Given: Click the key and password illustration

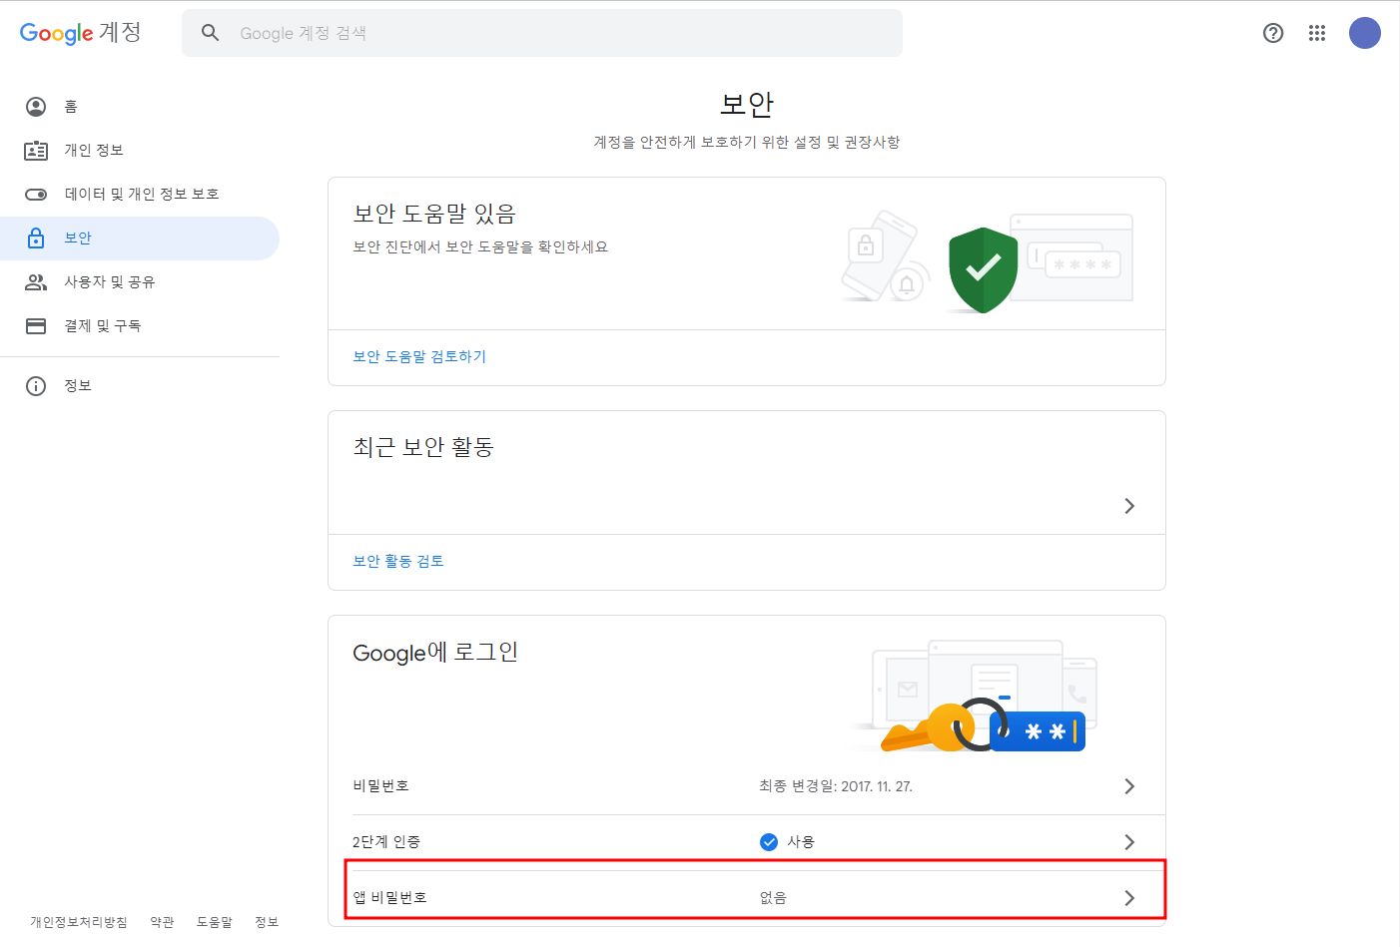Looking at the screenshot, I should click(x=983, y=724).
